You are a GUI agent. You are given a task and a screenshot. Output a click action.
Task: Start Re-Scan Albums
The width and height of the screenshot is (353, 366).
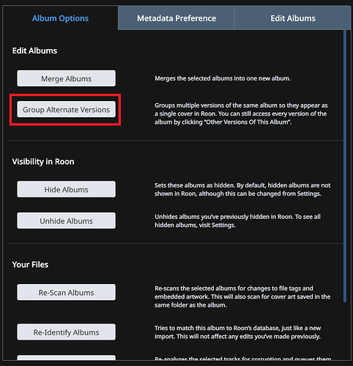click(66, 292)
